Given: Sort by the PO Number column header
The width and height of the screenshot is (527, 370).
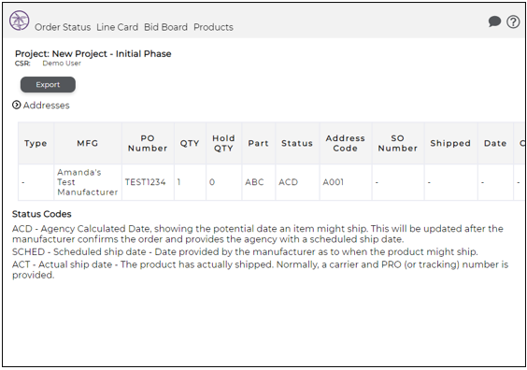Looking at the screenshot, I should pyautogui.click(x=148, y=143).
